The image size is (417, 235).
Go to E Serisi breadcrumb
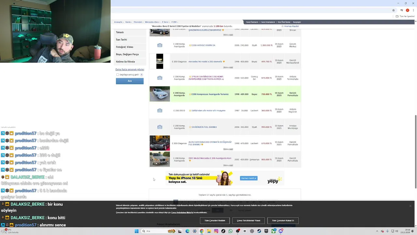point(165,22)
